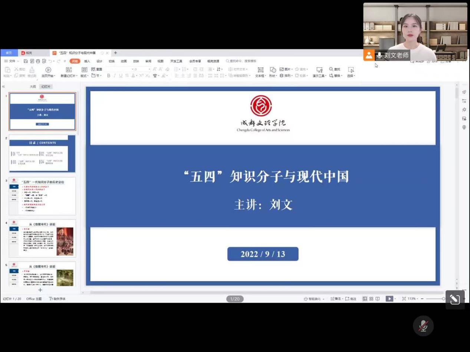The width and height of the screenshot is (470, 352).
Task: Toggle Bold text formatting
Action: [x=109, y=76]
